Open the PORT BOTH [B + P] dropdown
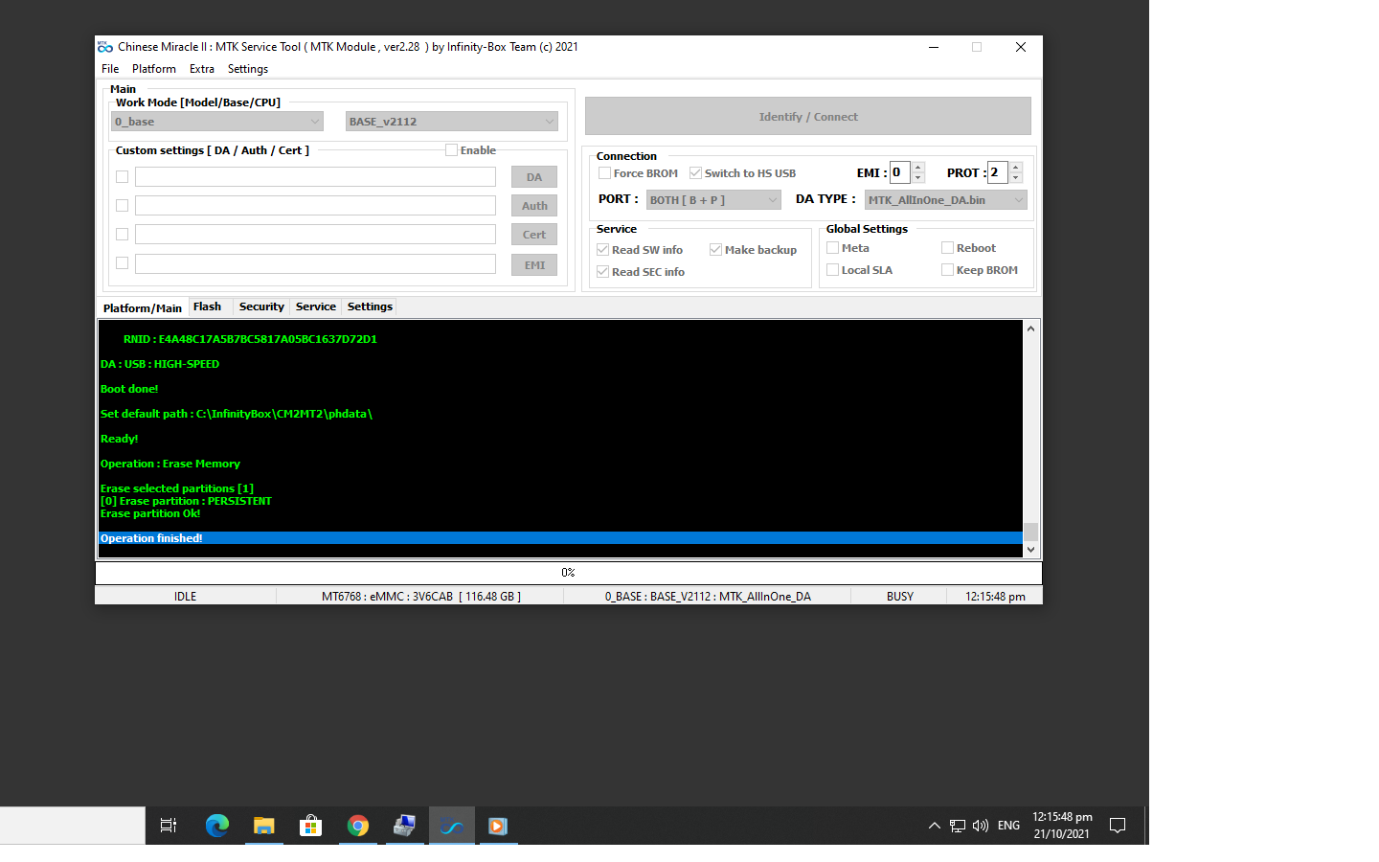Image resolution: width=1379 pixels, height=862 pixels. pyautogui.click(x=713, y=200)
